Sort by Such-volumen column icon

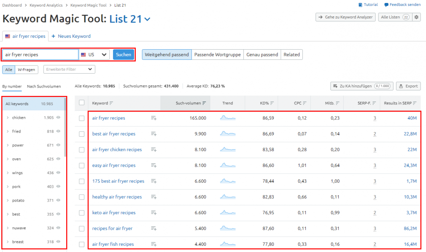(x=204, y=103)
